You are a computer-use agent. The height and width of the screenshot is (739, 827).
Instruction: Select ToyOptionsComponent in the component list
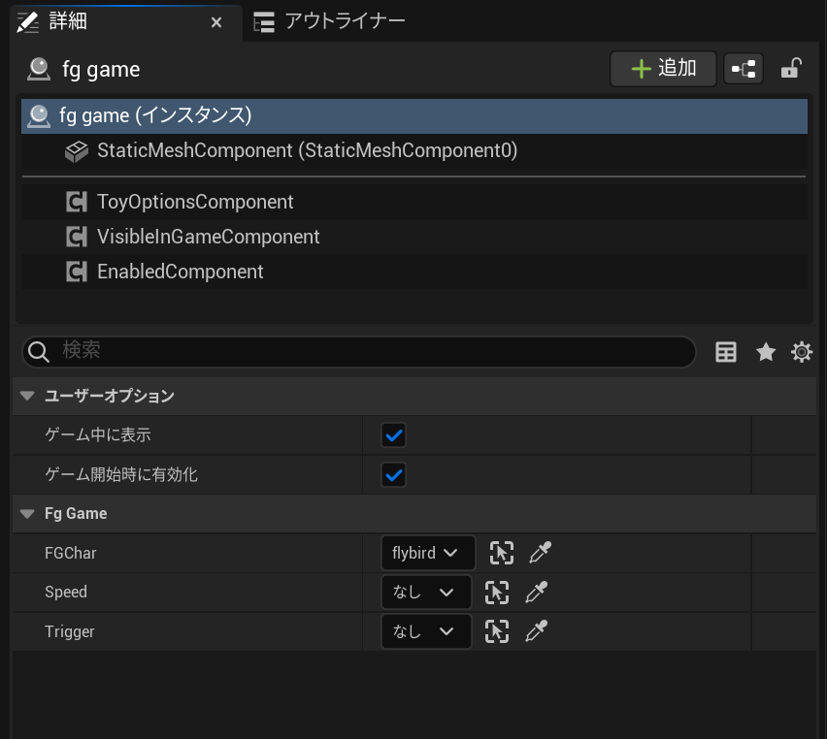[x=414, y=202]
